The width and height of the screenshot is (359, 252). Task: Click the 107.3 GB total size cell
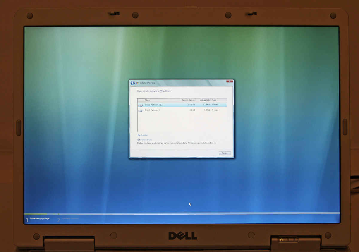pyautogui.click(x=191, y=105)
